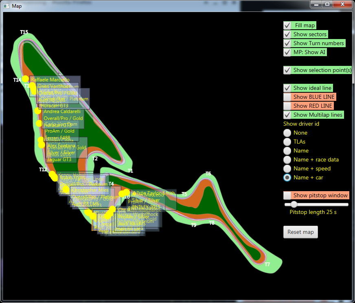355x303 pixels.
Task: Disable the Fill map checkbox
Action: 287,25
